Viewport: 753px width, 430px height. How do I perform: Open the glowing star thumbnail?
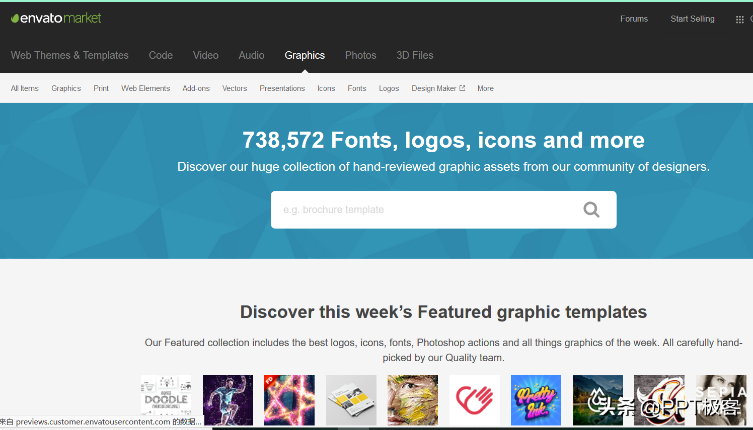tap(289, 400)
